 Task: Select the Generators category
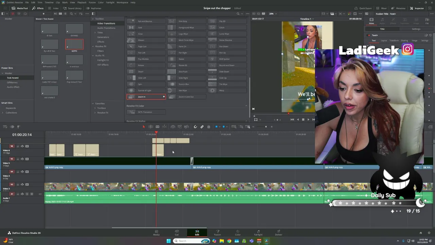103,37
